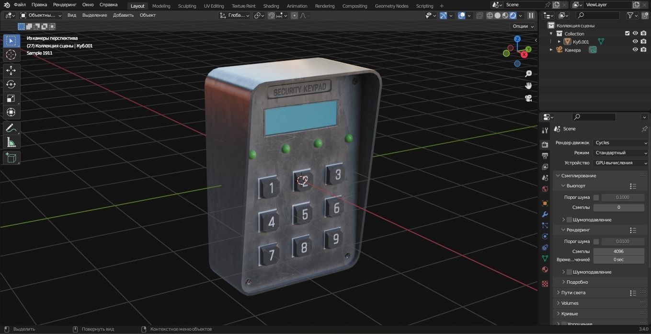Open the Рендеринг menu

pos(65,5)
